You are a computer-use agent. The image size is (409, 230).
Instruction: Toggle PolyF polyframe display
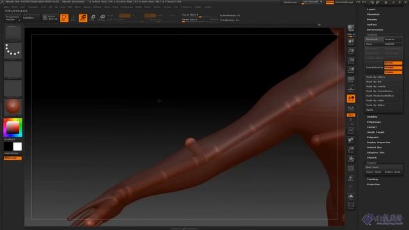pyautogui.click(x=351, y=169)
